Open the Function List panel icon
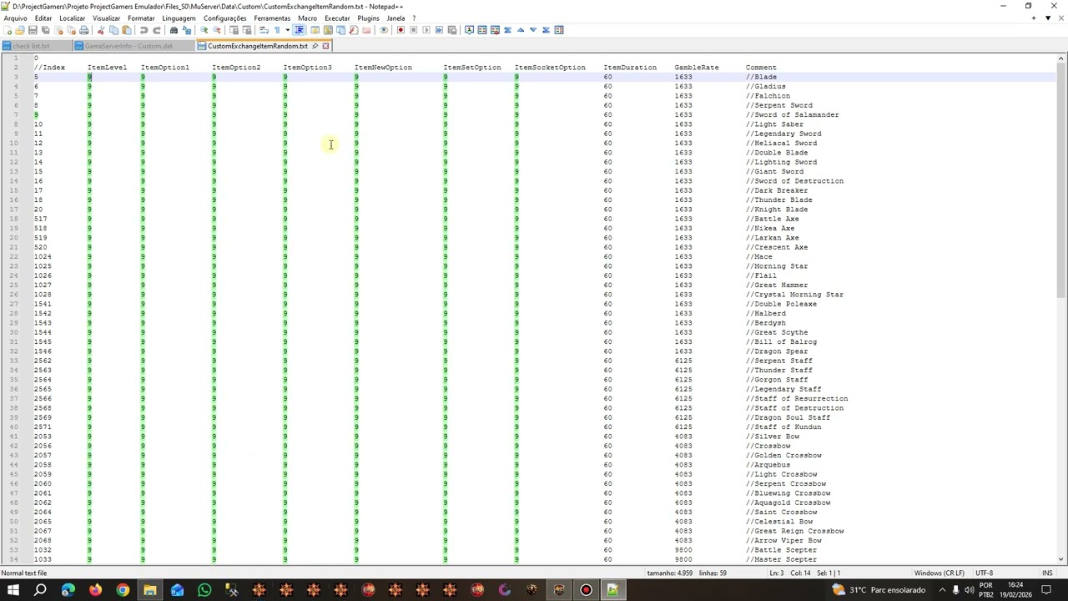Viewport: 1068px width, 601px height. (x=353, y=30)
